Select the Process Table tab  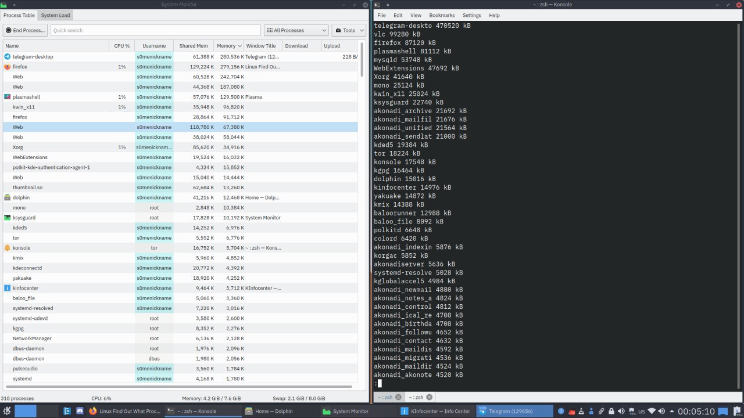point(19,15)
